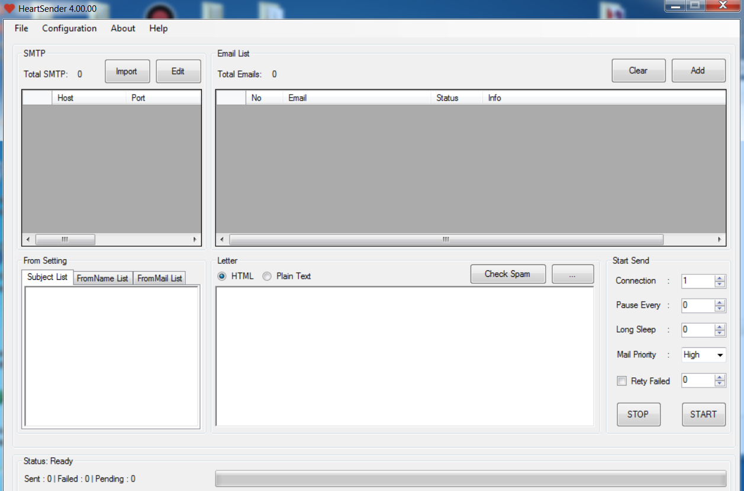Switch to the FromName List tab
Screen dimensions: 744x491
tap(102, 278)
